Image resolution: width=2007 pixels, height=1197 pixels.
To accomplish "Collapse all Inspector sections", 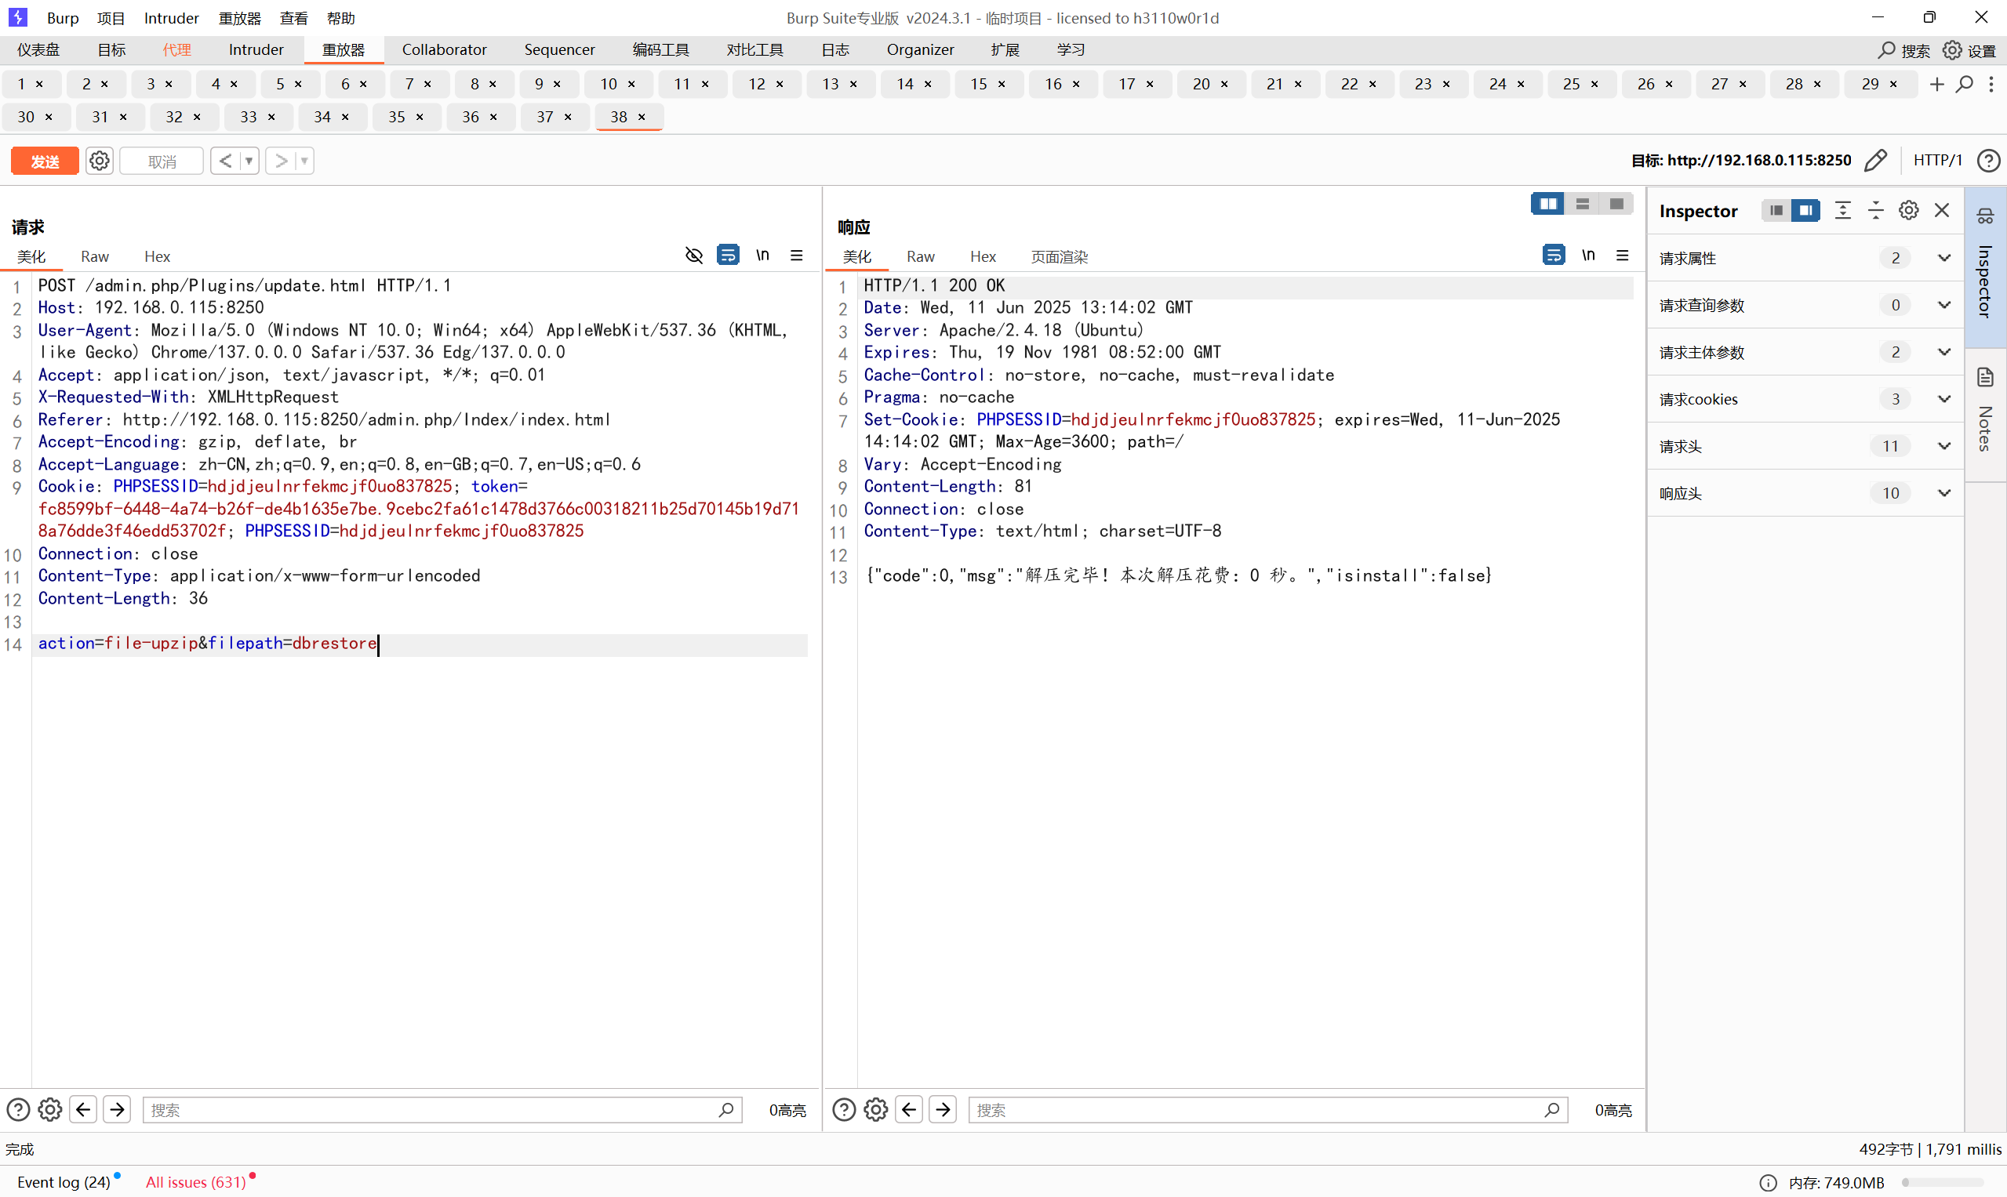I will point(1875,211).
